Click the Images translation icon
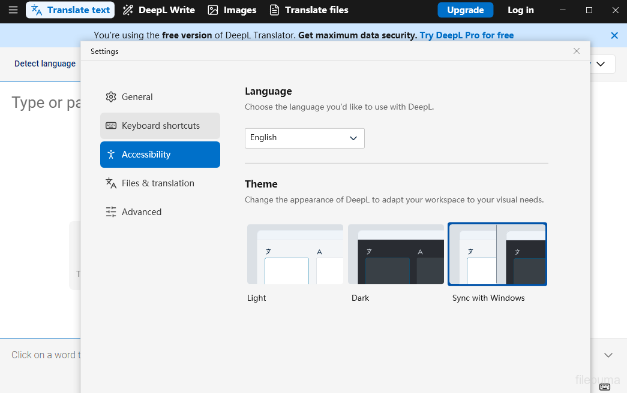The height and width of the screenshot is (393, 627). point(213,10)
